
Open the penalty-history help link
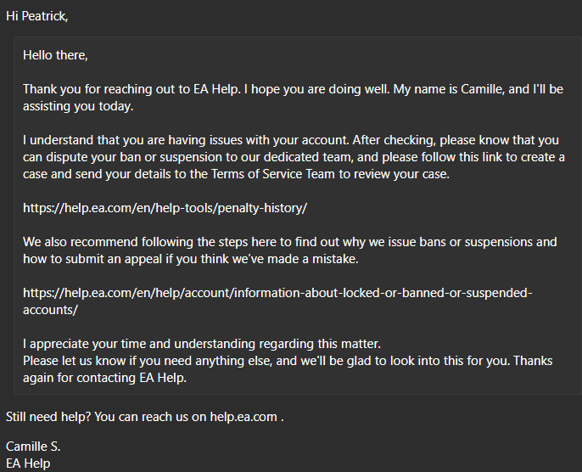[x=165, y=207]
